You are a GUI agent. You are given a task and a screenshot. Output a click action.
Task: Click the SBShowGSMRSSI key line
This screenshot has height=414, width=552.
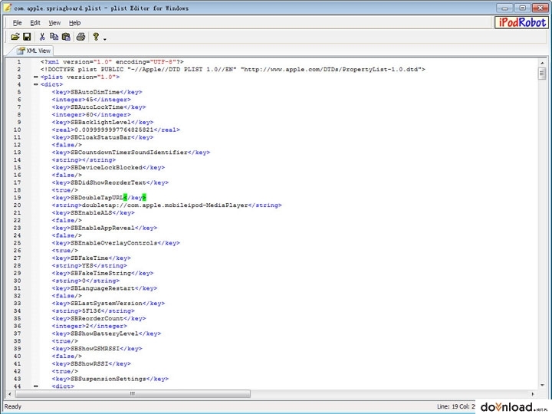(x=97, y=349)
